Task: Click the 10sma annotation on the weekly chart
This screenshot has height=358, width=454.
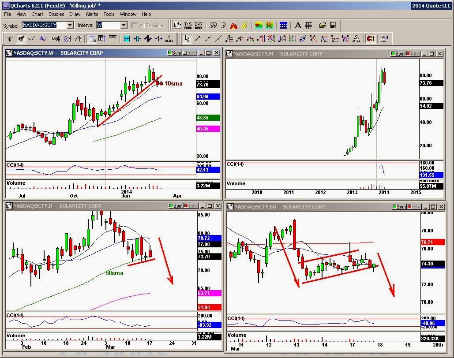Action: point(174,84)
